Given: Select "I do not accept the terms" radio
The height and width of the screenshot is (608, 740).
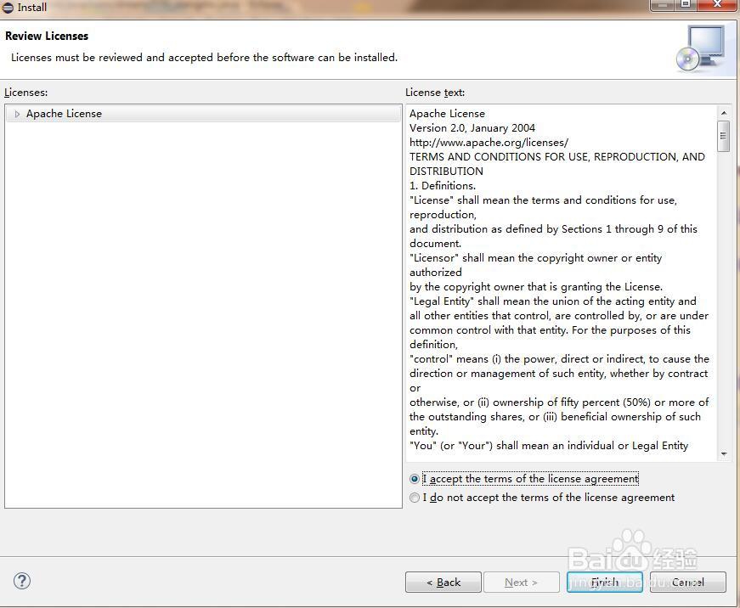Looking at the screenshot, I should (x=415, y=498).
